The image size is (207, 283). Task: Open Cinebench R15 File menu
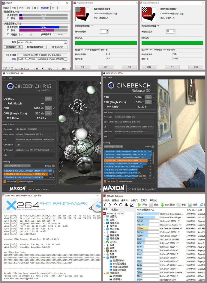point(4,78)
